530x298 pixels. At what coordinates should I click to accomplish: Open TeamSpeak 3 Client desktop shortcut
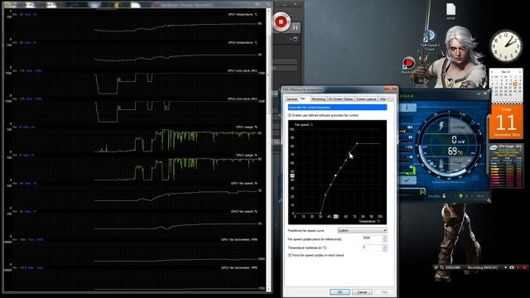pyautogui.click(x=430, y=40)
